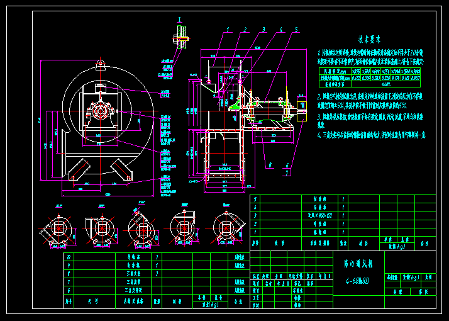449x321 pixels.
Task: Click part callout number 5 at top
Action: tap(295, 29)
